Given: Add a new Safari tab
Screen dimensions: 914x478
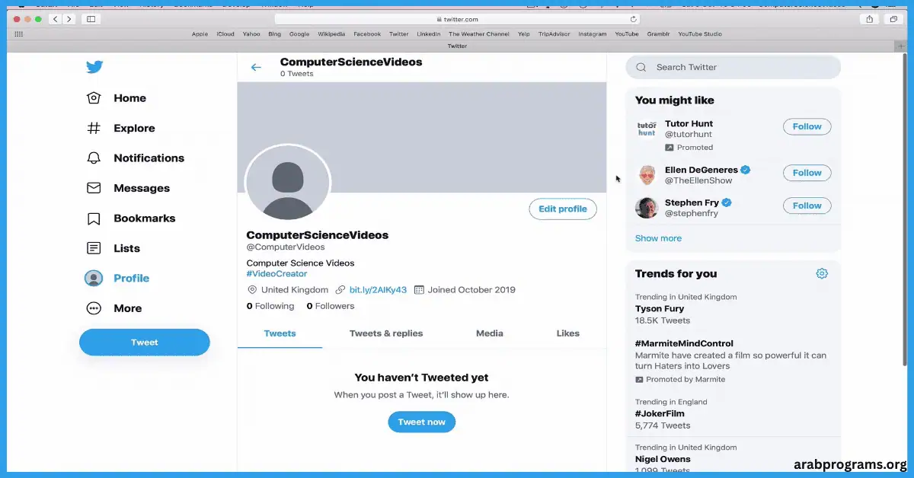Looking at the screenshot, I should (902, 46).
